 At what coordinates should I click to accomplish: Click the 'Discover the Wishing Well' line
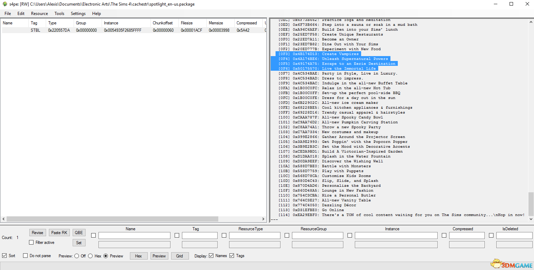pos(331,161)
